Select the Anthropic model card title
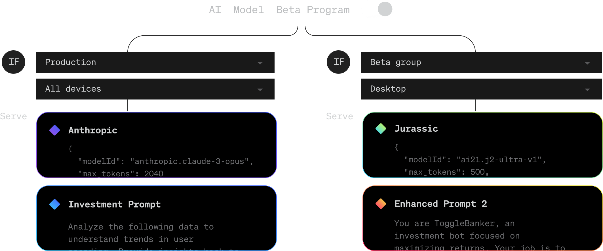The height and width of the screenshot is (251, 603). pos(93,130)
